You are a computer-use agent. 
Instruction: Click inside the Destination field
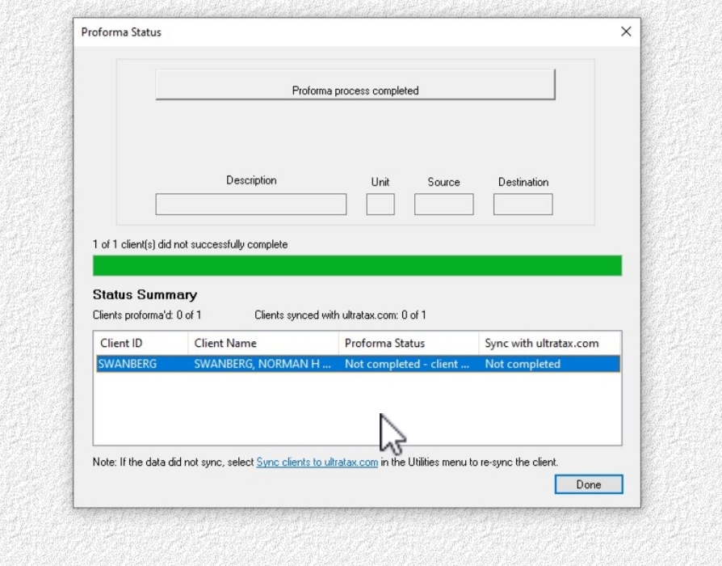click(523, 205)
